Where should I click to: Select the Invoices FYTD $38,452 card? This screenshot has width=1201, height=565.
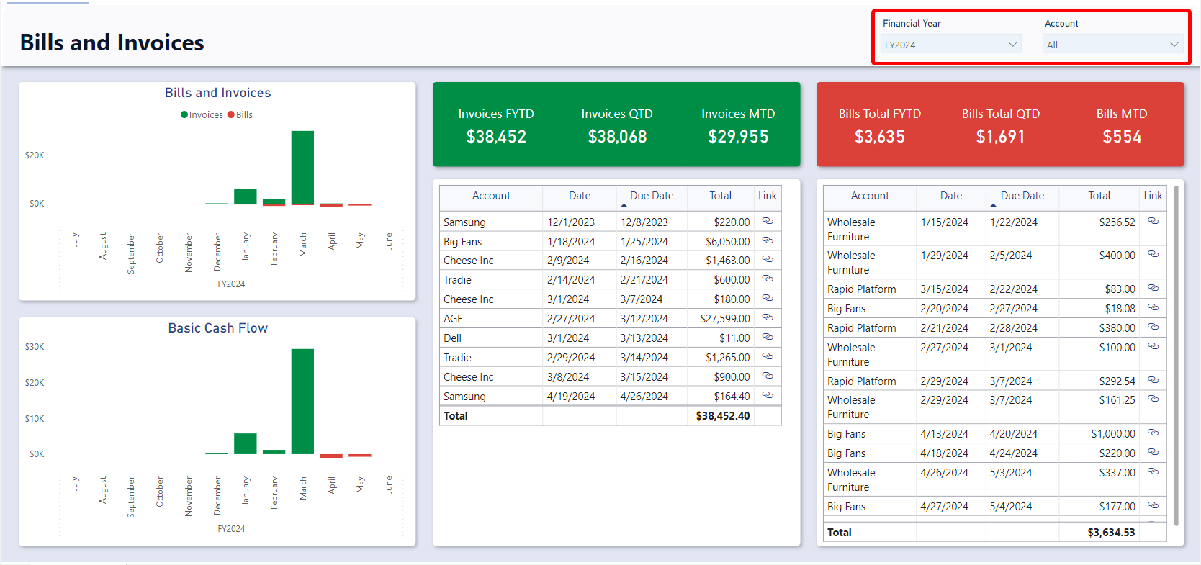(496, 125)
